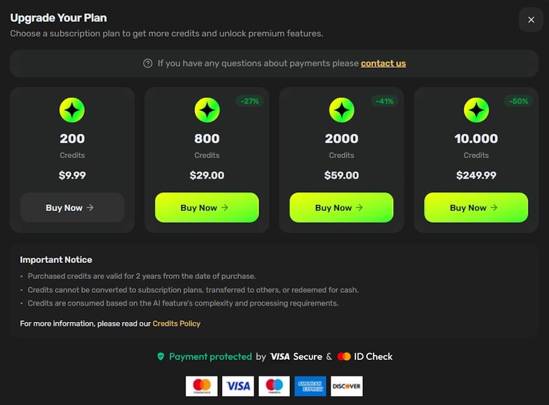Select the Maestro card logo
The width and height of the screenshot is (549, 405).
(x=274, y=386)
